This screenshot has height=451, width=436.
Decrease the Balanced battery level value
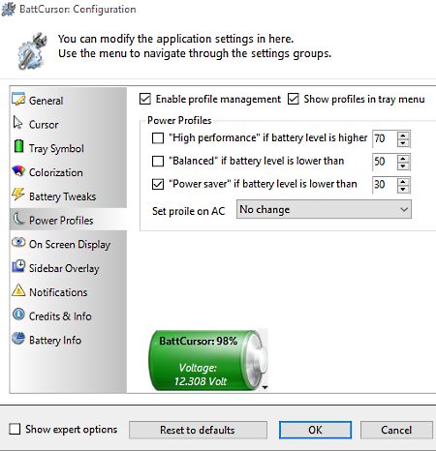[x=403, y=165]
